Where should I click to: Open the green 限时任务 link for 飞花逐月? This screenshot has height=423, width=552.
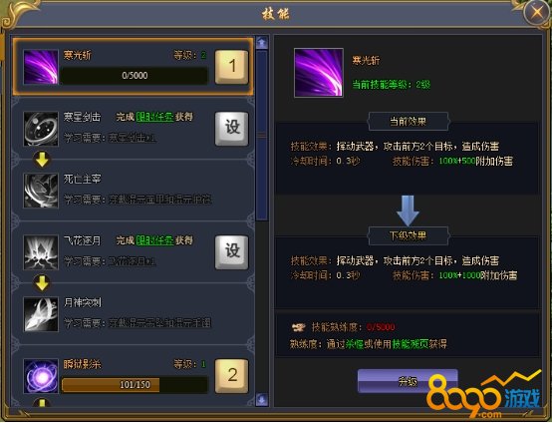154,240
